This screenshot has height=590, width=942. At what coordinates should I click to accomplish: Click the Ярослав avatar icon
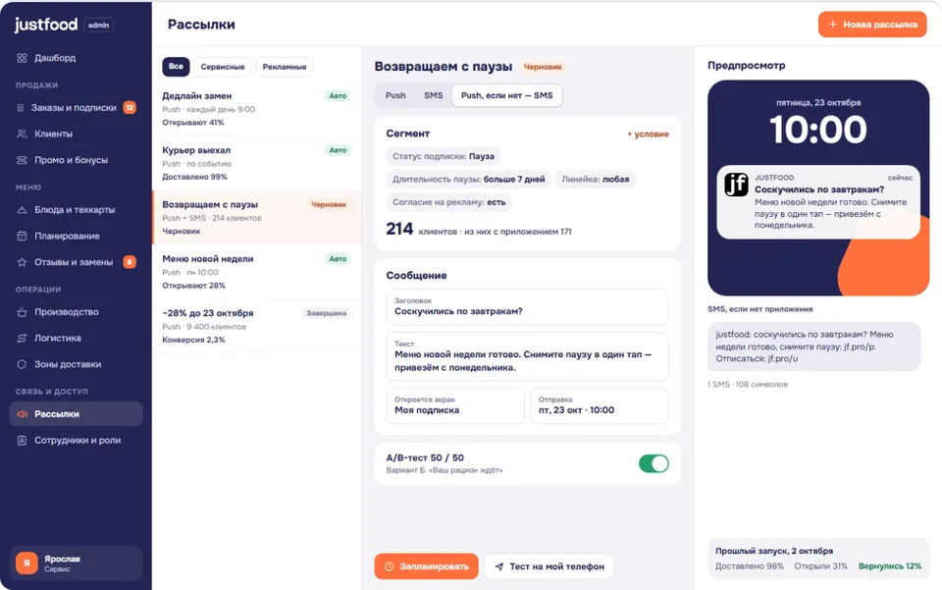pyautogui.click(x=26, y=563)
